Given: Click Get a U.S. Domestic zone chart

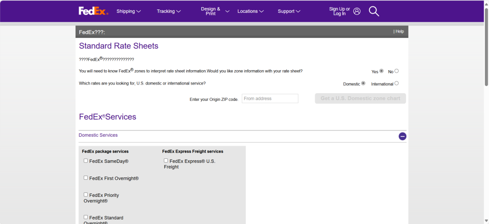Looking at the screenshot, I should 360,99.
